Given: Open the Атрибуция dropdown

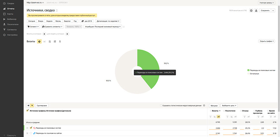Looking at the screenshot, I should (102, 27).
